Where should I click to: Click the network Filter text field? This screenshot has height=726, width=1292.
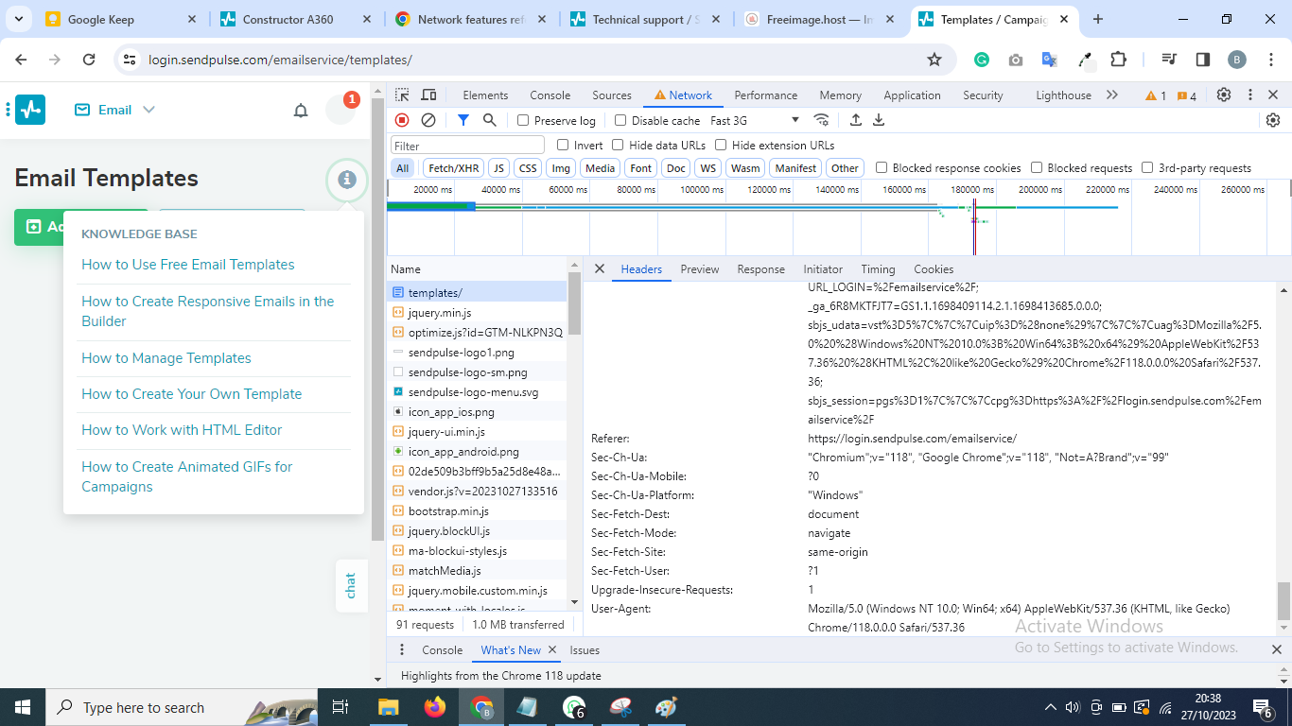point(468,146)
